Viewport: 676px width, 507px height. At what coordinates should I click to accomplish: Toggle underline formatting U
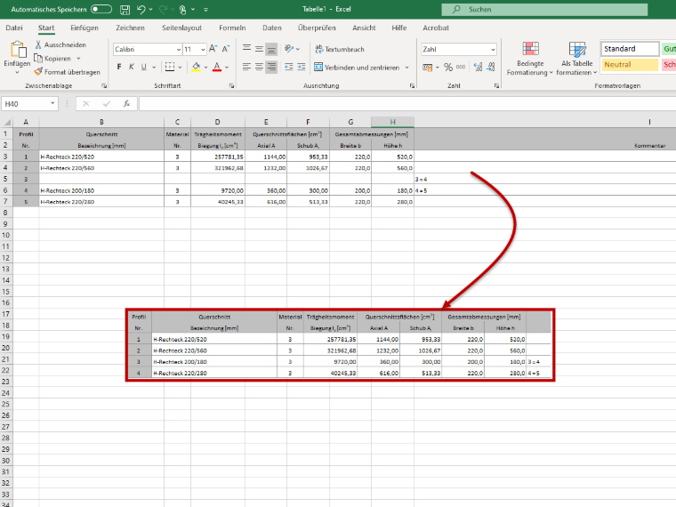(x=143, y=67)
